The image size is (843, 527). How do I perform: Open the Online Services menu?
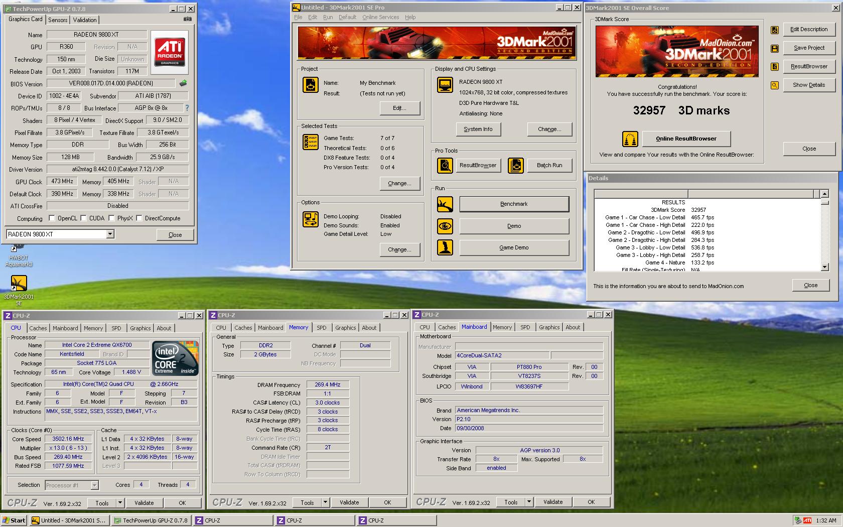pos(380,17)
